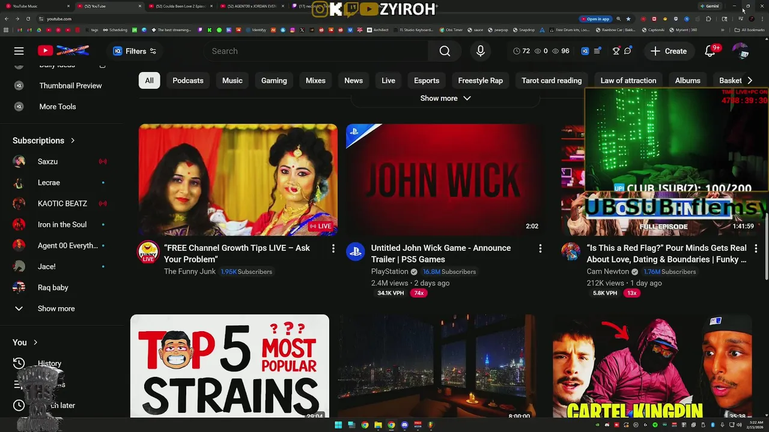Select the Gaming filter chip
The height and width of the screenshot is (432, 769).
point(274,80)
